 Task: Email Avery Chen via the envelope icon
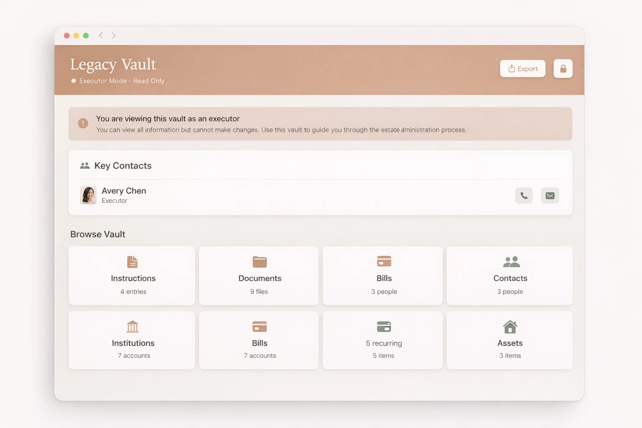click(550, 195)
